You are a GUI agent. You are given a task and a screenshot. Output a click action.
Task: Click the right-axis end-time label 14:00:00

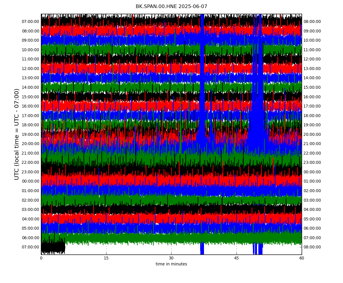[x=312, y=78]
